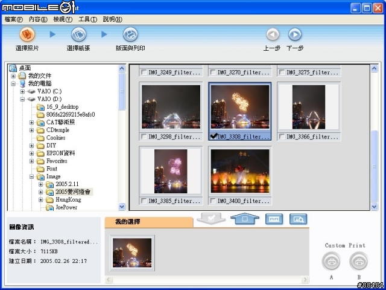Expand the Favorites folder node

pyautogui.click(x=31, y=161)
